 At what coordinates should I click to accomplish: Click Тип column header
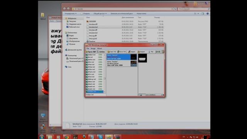coord(140,17)
